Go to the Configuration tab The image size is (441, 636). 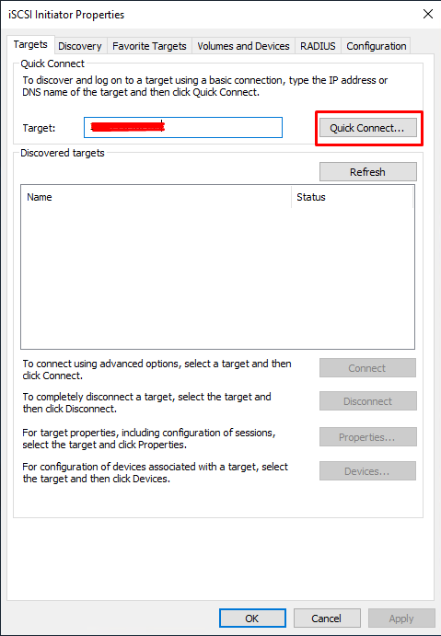376,46
